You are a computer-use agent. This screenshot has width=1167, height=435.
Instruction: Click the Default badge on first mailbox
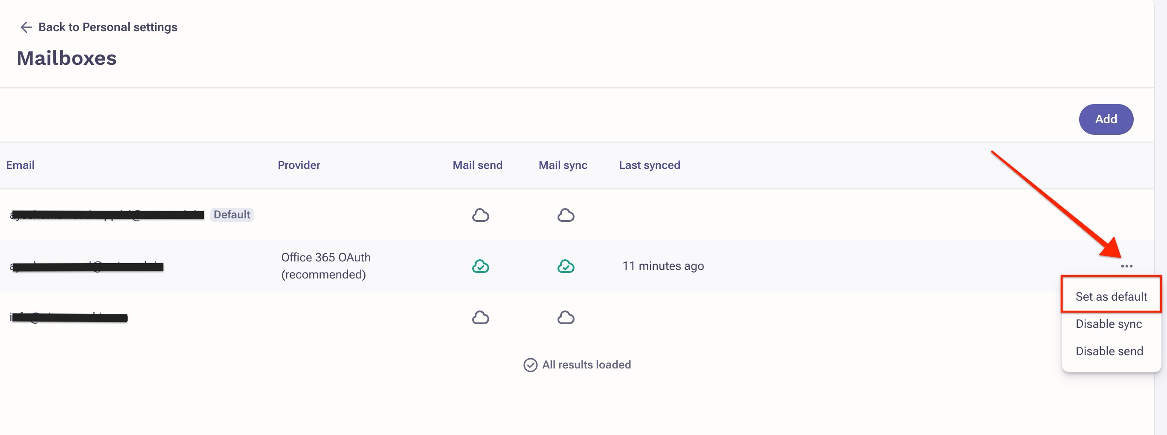232,215
